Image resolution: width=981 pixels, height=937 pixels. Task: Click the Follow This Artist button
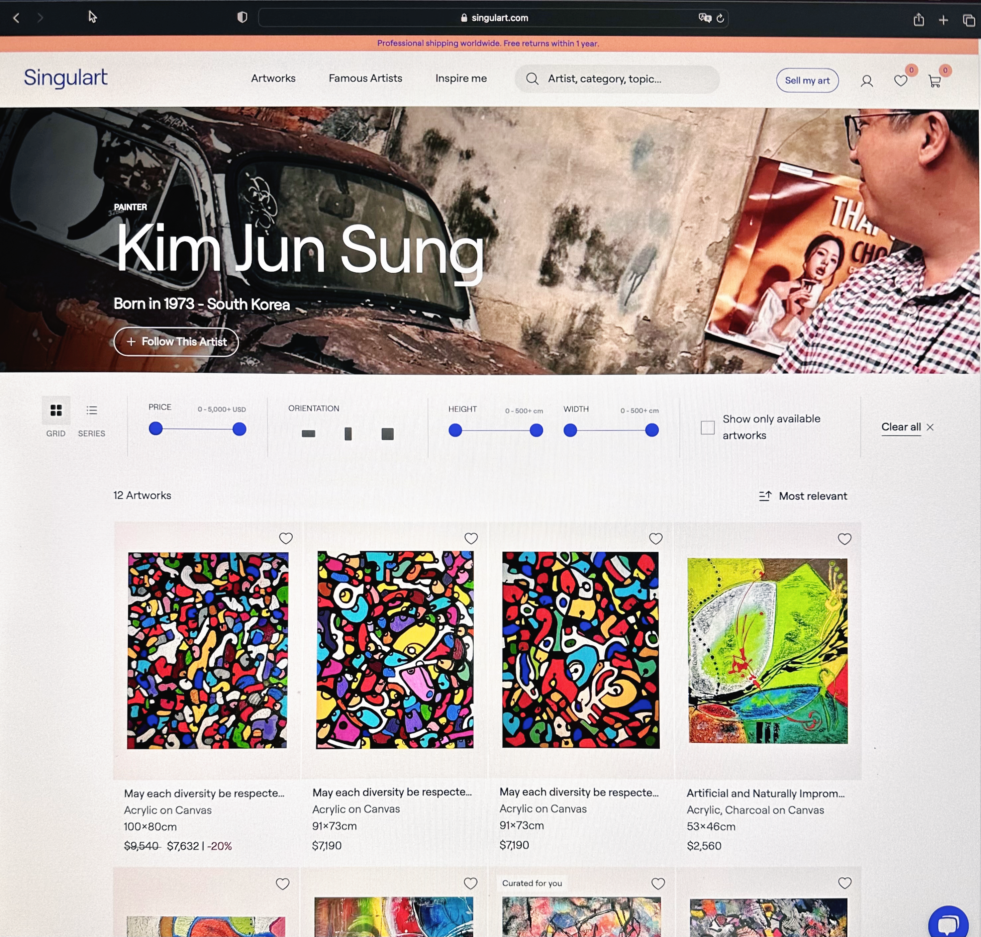[x=176, y=342]
